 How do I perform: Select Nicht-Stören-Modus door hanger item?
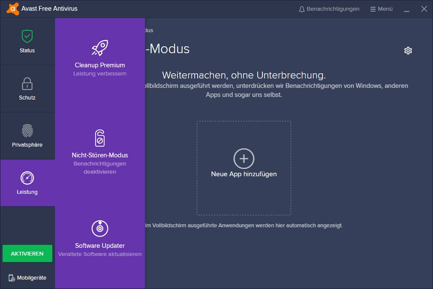(x=100, y=152)
